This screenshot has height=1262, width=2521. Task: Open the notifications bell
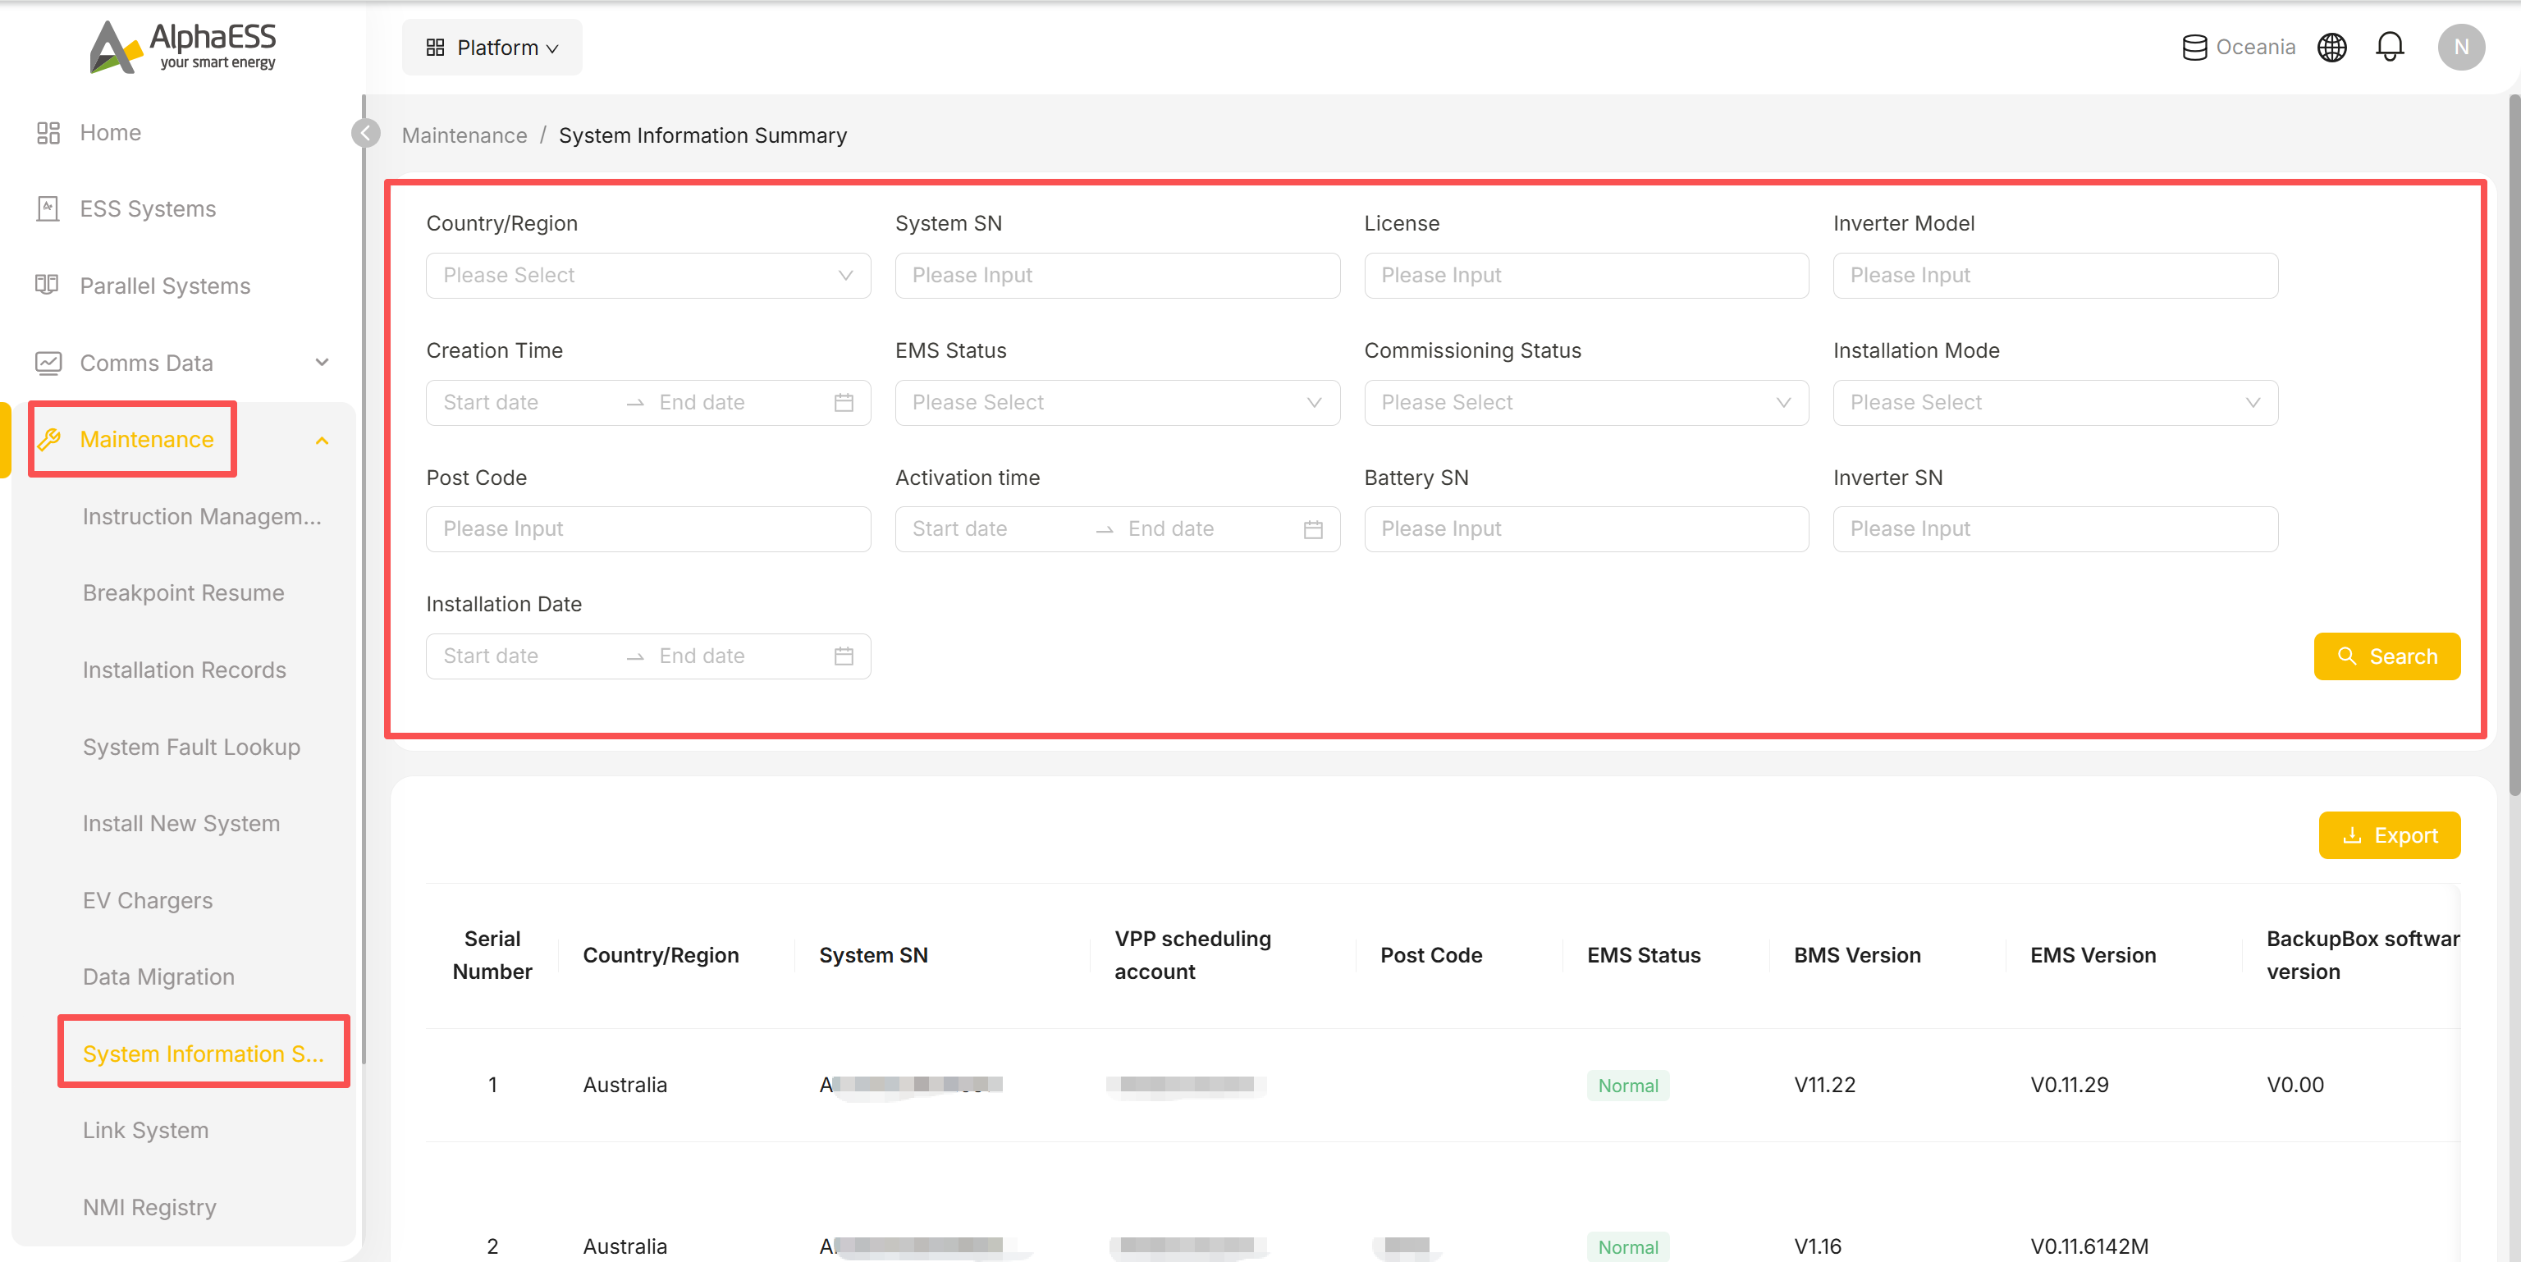tap(2389, 47)
